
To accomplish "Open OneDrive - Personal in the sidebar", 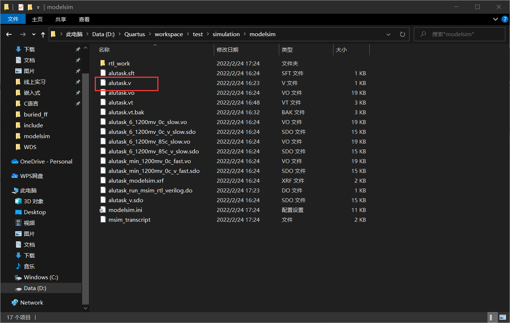I will click(x=43, y=161).
